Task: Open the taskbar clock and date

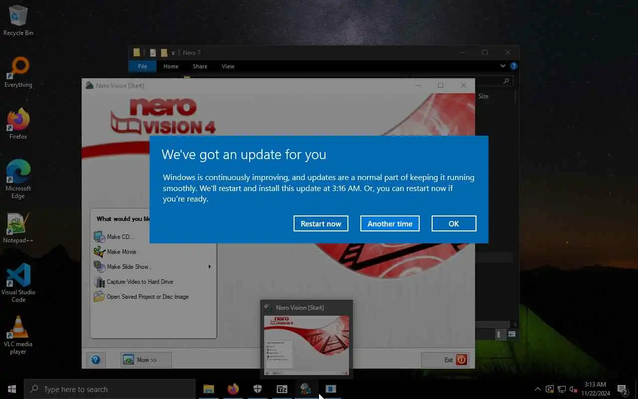Action: [595, 389]
